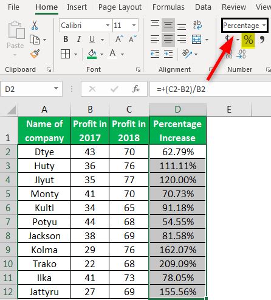Open the Font name Calibri dropdown

pyautogui.click(x=108, y=26)
